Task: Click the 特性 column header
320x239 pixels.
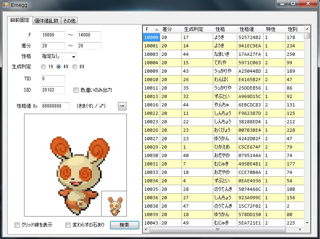Action: 275,29
